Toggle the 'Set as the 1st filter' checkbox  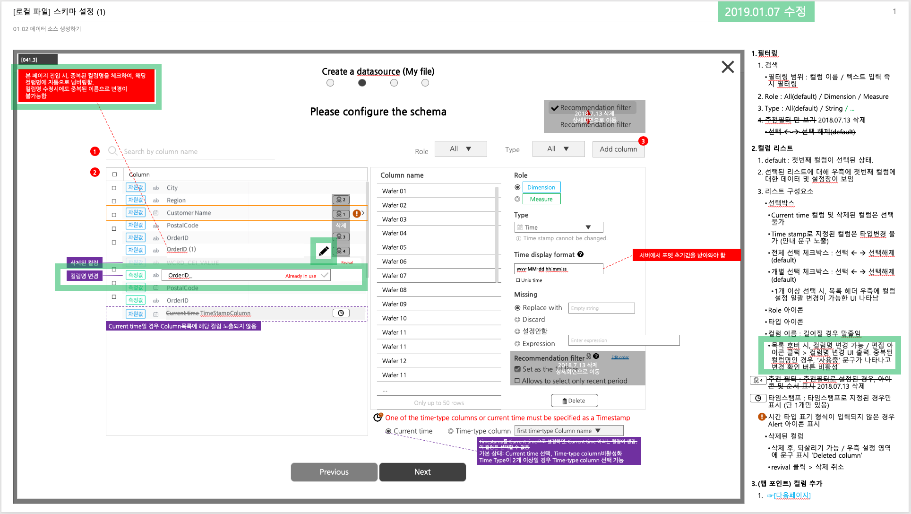517,369
